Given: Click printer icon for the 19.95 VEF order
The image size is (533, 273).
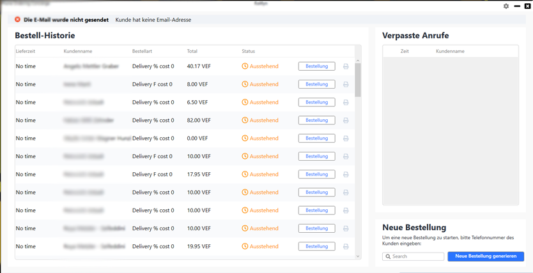Looking at the screenshot, I should point(346,246).
